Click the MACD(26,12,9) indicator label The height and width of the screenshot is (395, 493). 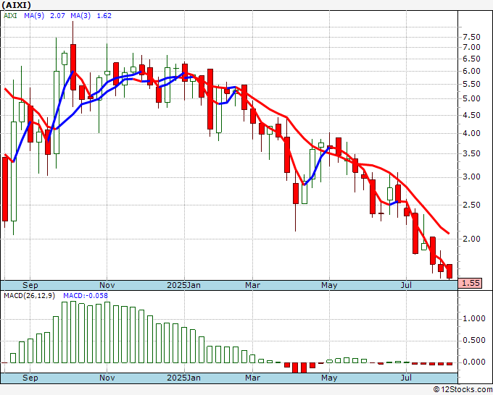[x=29, y=296]
